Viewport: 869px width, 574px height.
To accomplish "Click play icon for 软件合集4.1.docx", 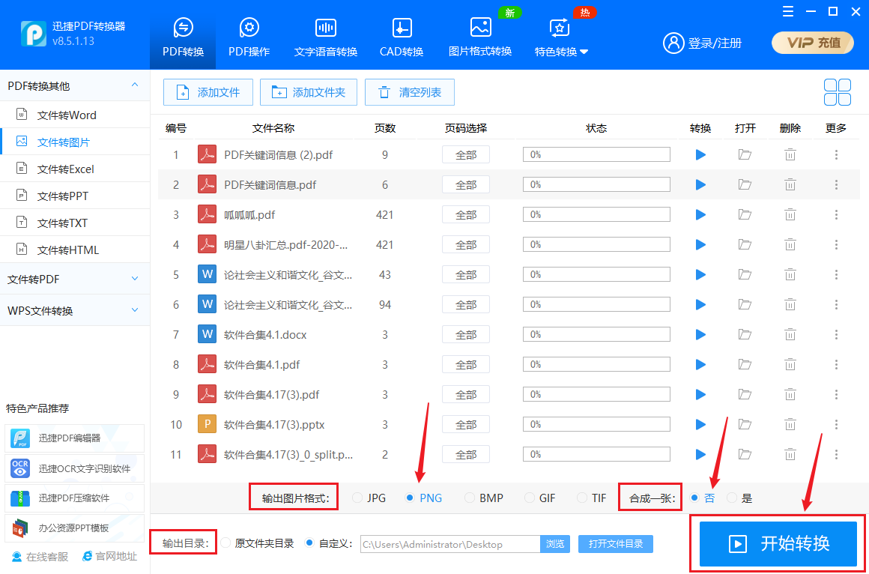I will click(700, 334).
